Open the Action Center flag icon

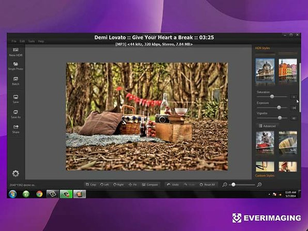pyautogui.click(x=274, y=194)
